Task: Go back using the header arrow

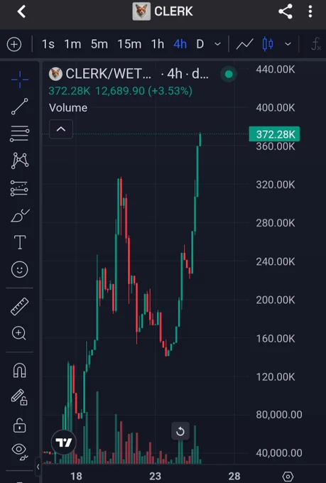Action: click(21, 11)
